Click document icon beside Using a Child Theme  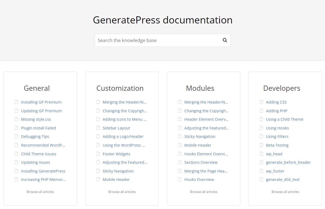pos(261,119)
